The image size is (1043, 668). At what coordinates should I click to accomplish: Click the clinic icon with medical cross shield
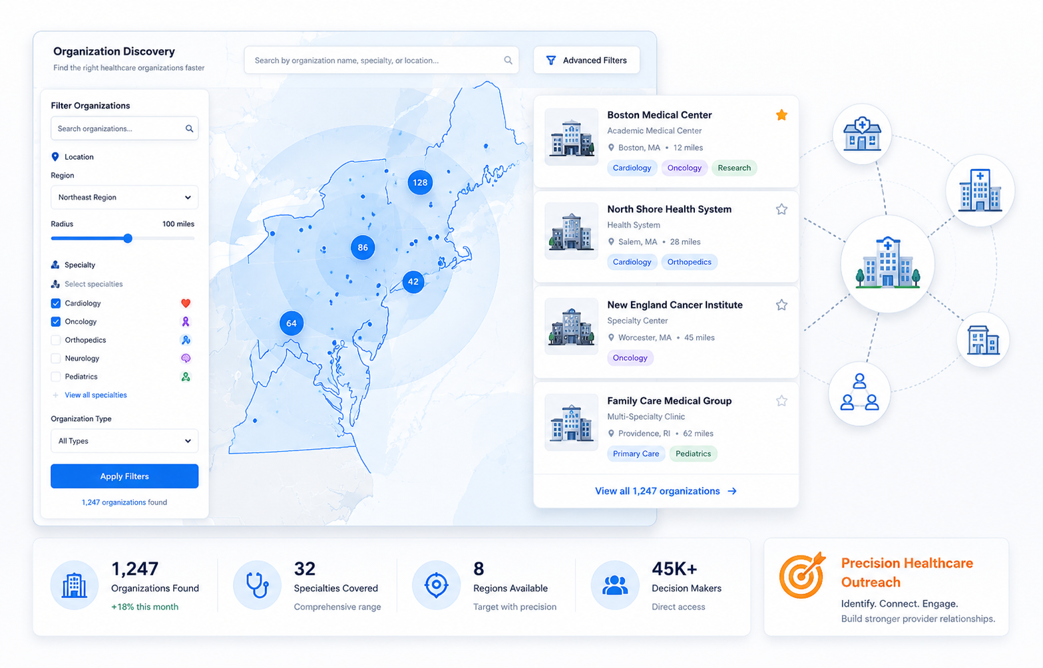coord(862,134)
